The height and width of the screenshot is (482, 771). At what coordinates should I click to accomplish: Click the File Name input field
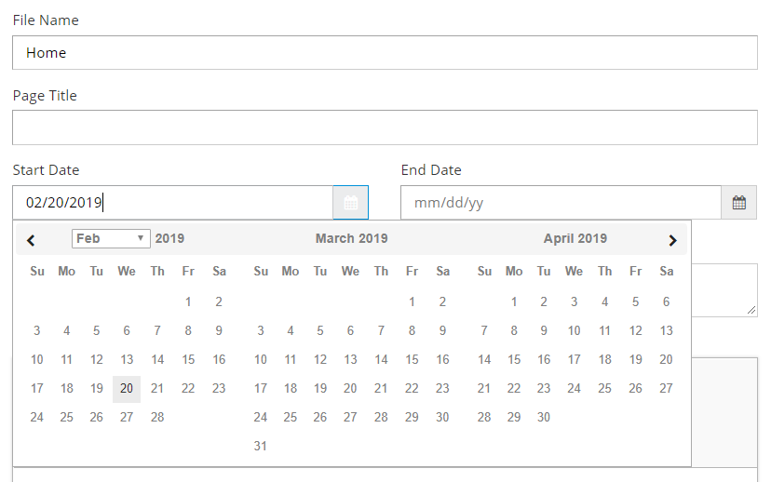click(x=385, y=53)
